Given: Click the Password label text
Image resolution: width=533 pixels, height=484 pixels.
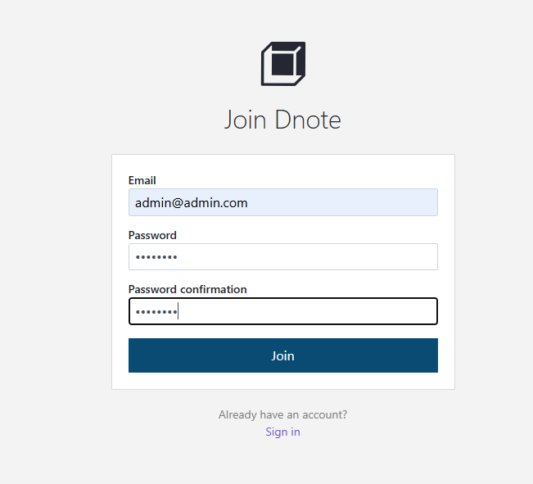Looking at the screenshot, I should (152, 235).
